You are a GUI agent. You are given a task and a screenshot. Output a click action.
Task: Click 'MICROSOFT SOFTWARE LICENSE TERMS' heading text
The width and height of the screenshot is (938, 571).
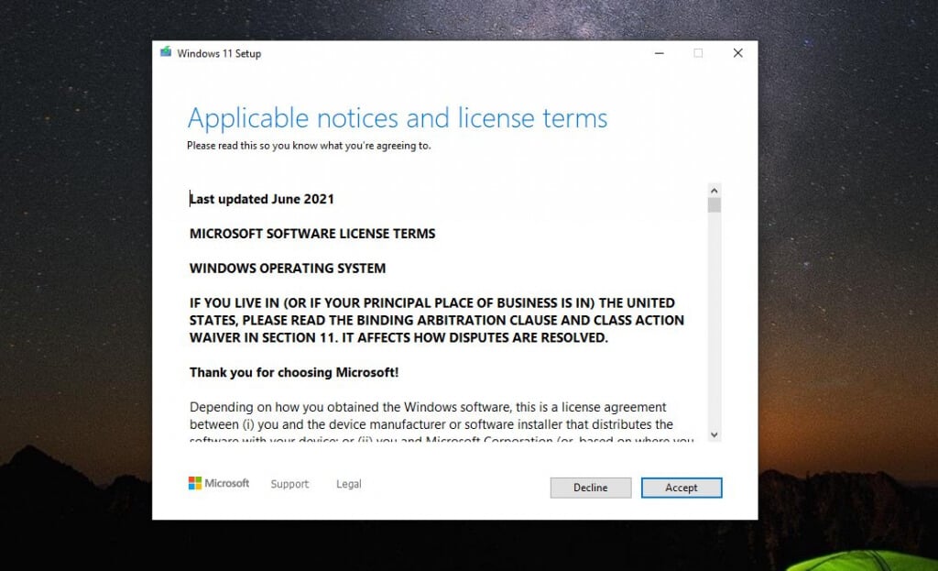pyautogui.click(x=312, y=234)
